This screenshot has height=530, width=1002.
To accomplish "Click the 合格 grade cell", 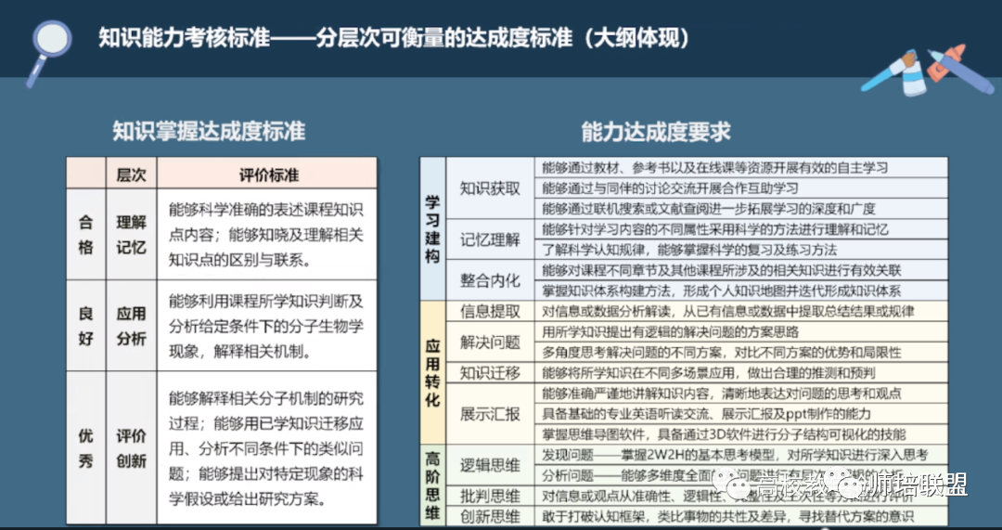I will click(86, 234).
